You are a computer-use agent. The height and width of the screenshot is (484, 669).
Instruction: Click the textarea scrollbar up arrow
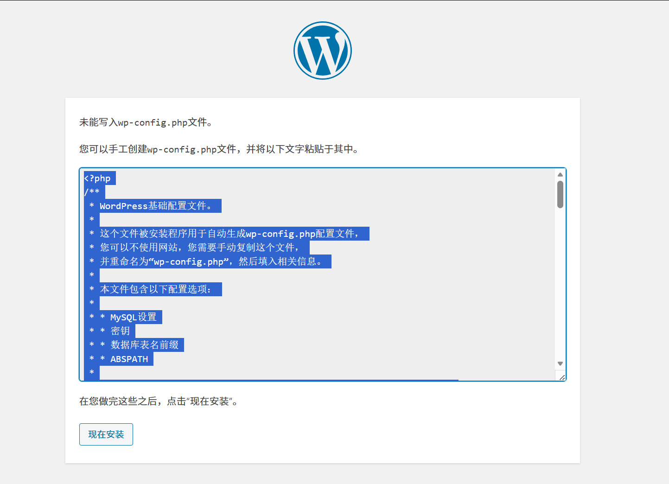[560, 174]
